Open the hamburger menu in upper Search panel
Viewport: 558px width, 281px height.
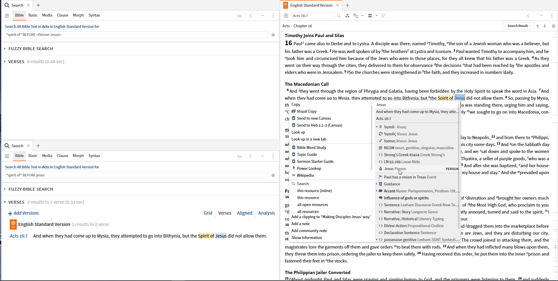[7, 16]
